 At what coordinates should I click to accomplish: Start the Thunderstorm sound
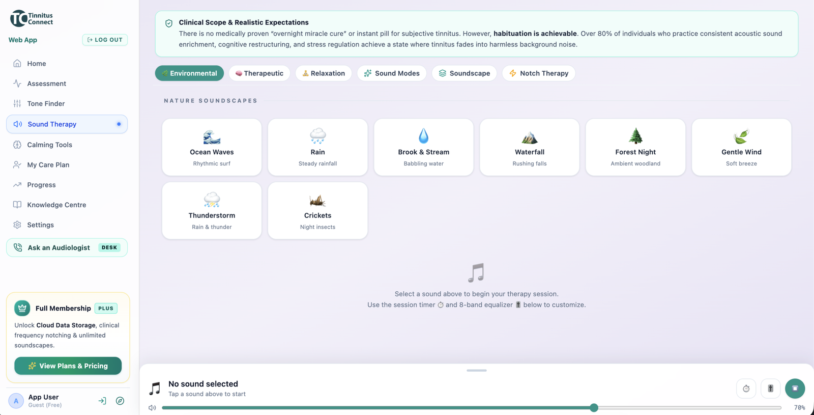(x=212, y=211)
